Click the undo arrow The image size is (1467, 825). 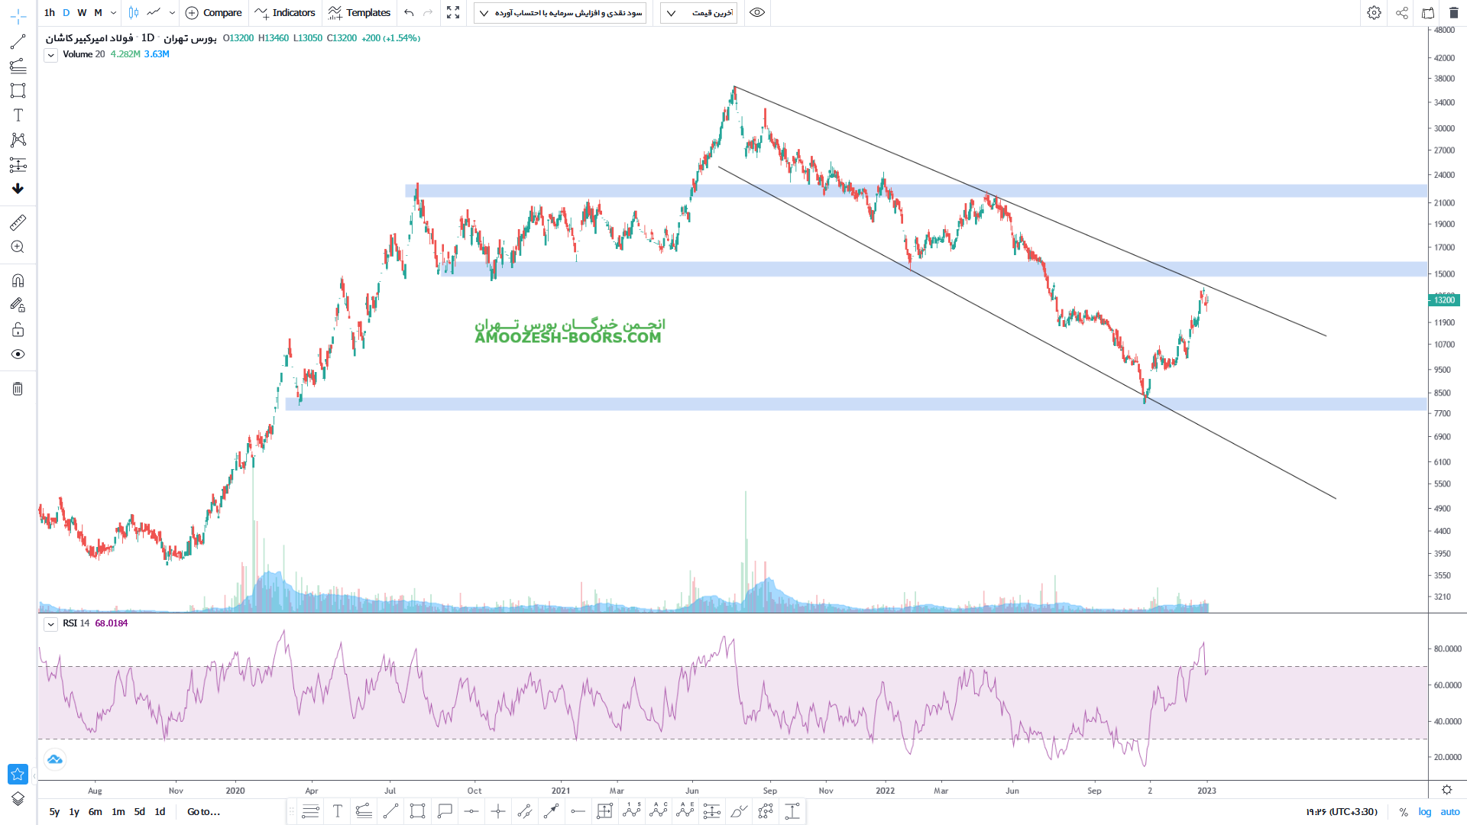[x=409, y=13]
